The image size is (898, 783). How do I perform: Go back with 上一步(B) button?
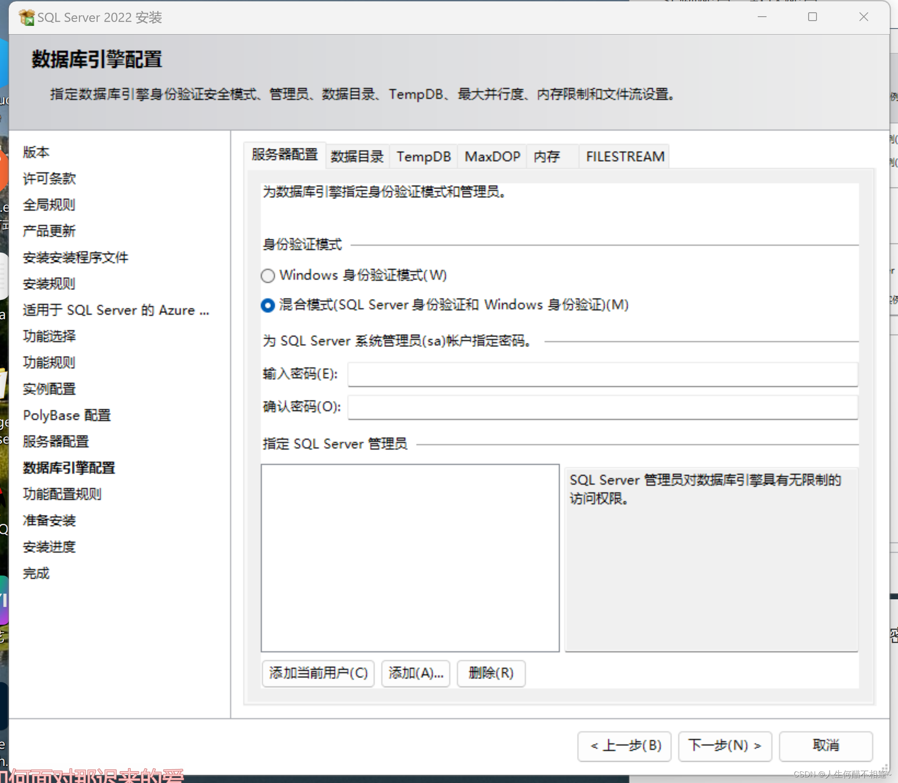(625, 746)
